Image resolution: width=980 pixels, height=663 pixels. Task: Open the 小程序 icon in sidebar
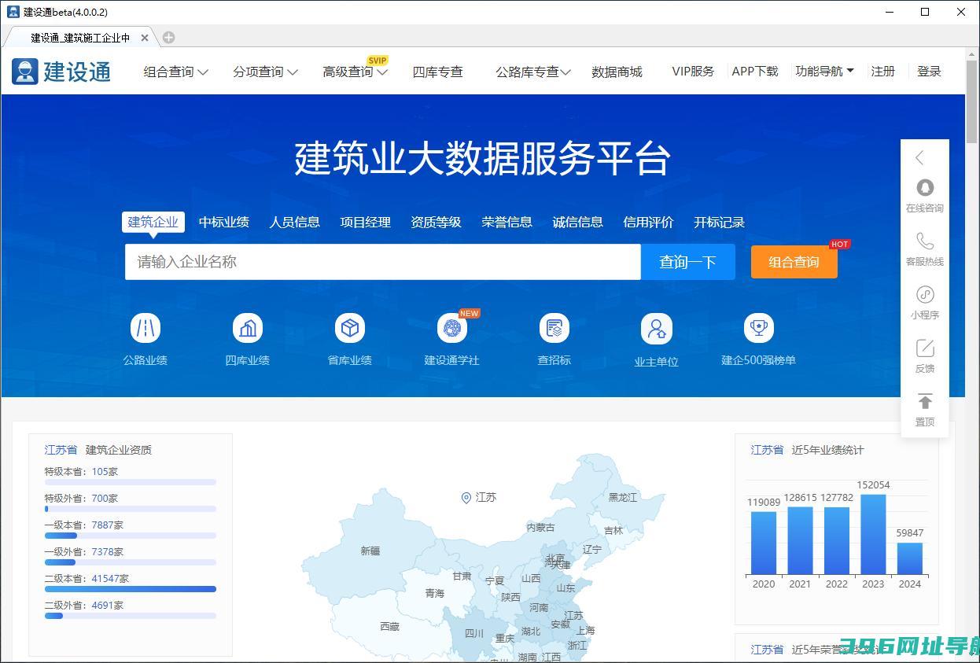pos(925,294)
